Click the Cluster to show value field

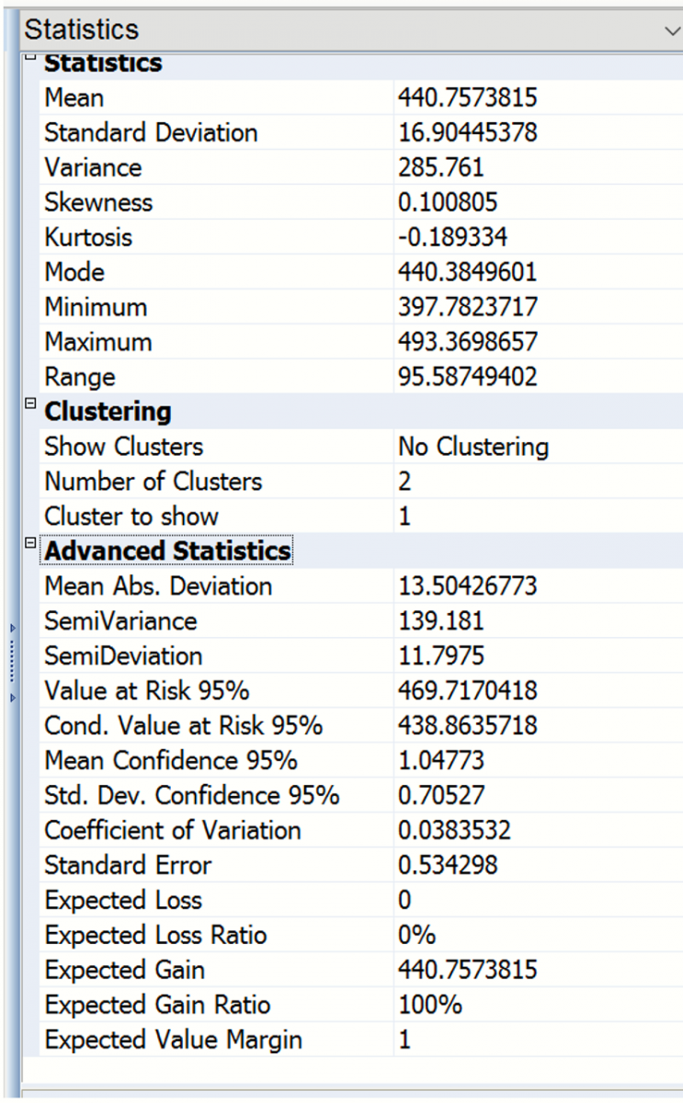pos(533,517)
